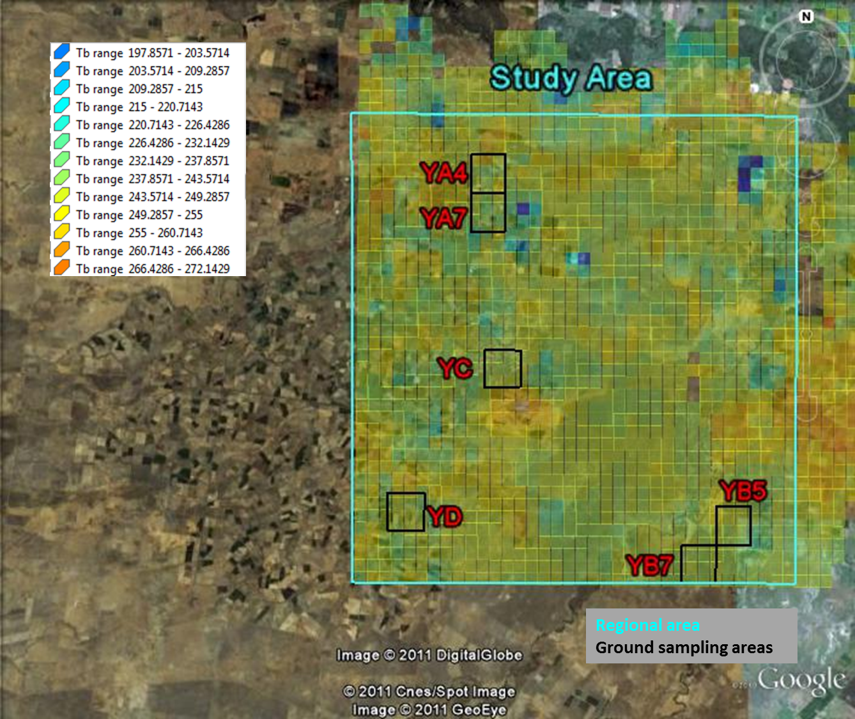The height and width of the screenshot is (719, 855).
Task: Click the Google logo watermark
Action: pyautogui.click(x=801, y=681)
